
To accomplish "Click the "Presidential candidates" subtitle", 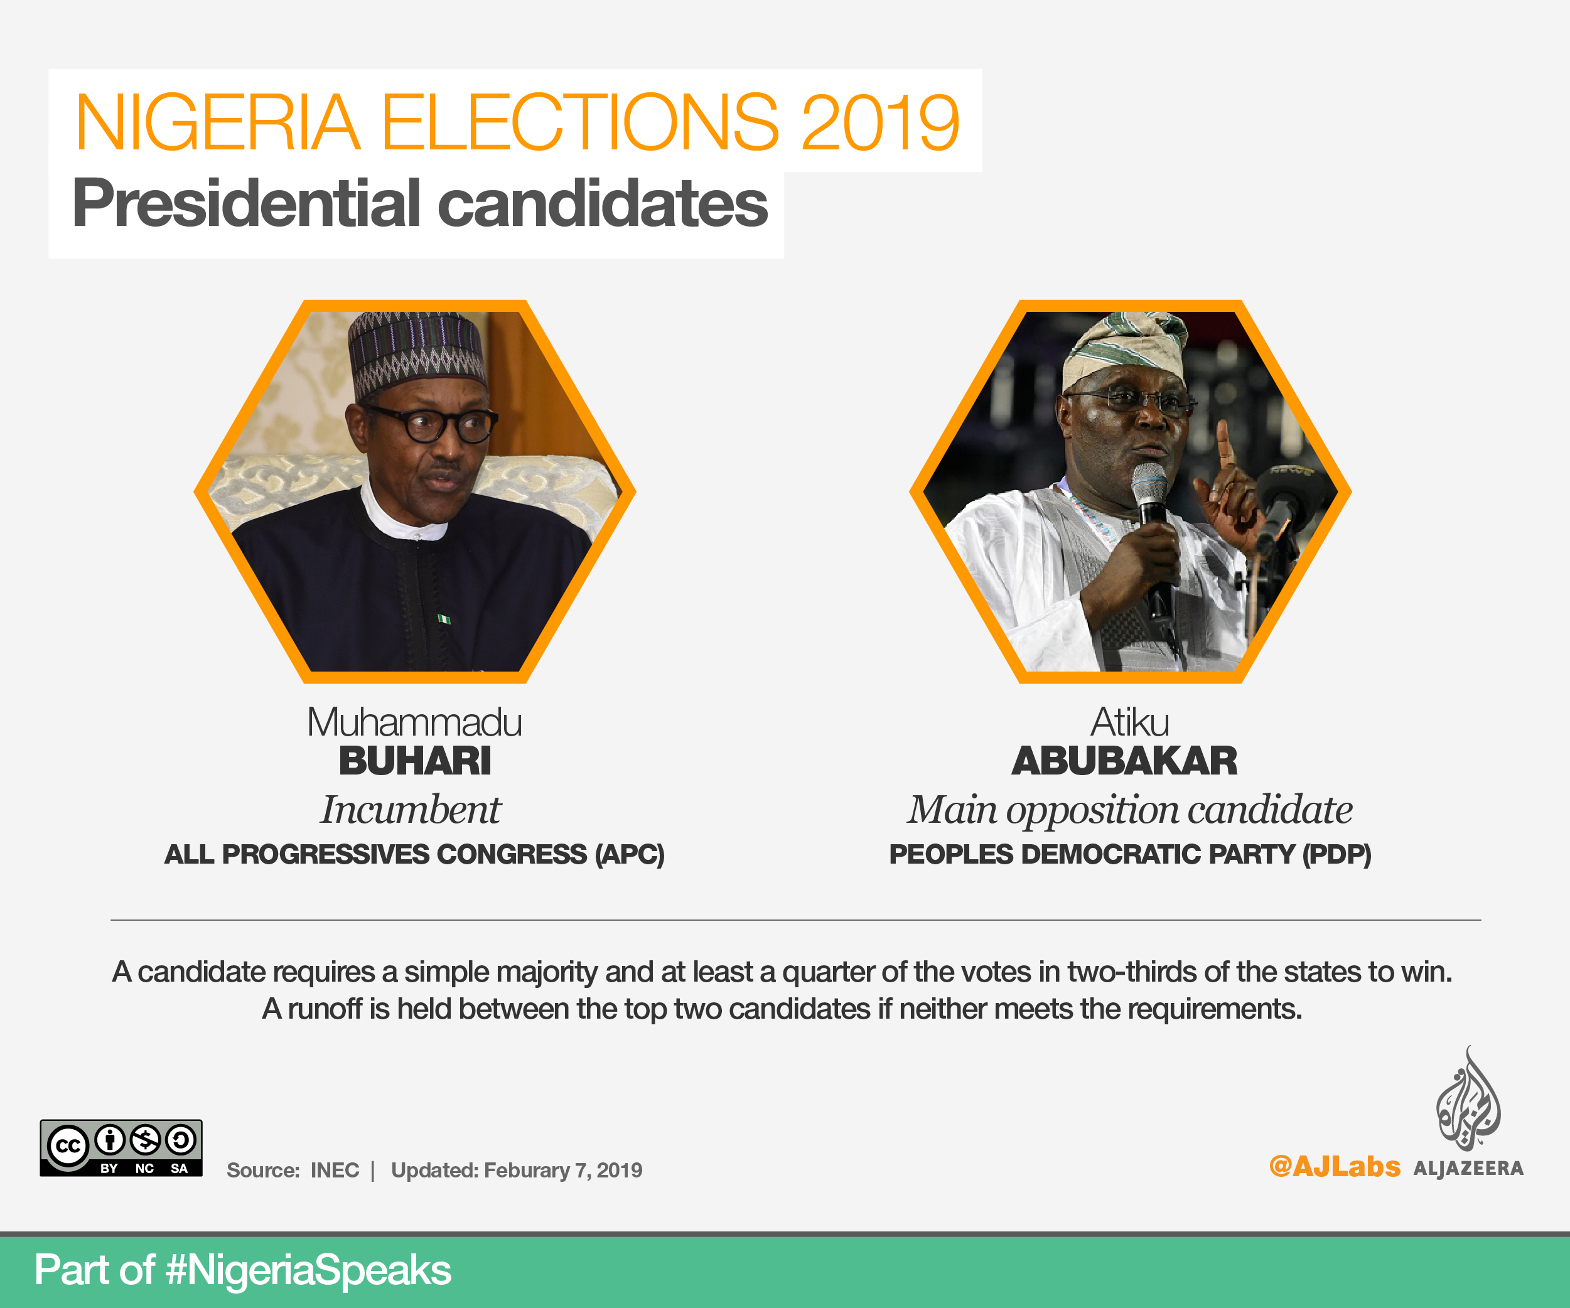I will pyautogui.click(x=419, y=203).
